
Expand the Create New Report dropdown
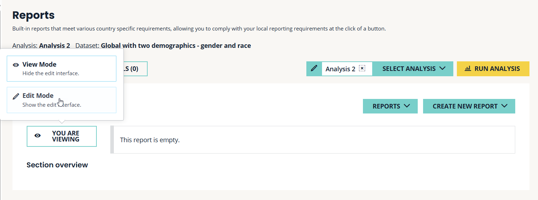click(469, 106)
